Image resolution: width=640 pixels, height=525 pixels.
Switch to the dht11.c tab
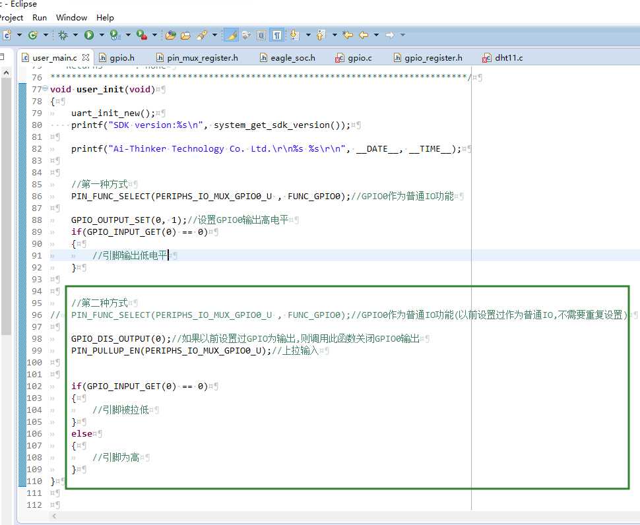click(503, 58)
